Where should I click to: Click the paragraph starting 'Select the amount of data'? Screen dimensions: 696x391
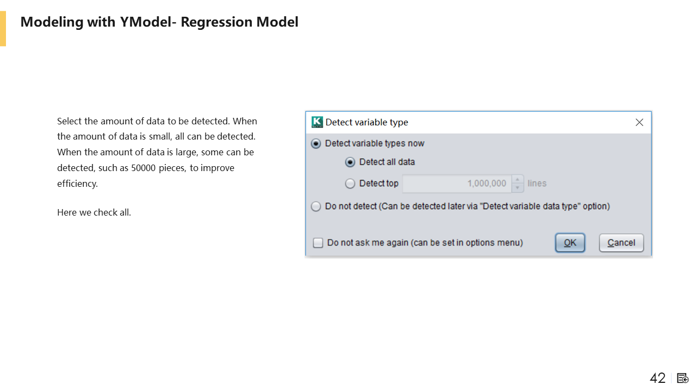(x=157, y=152)
